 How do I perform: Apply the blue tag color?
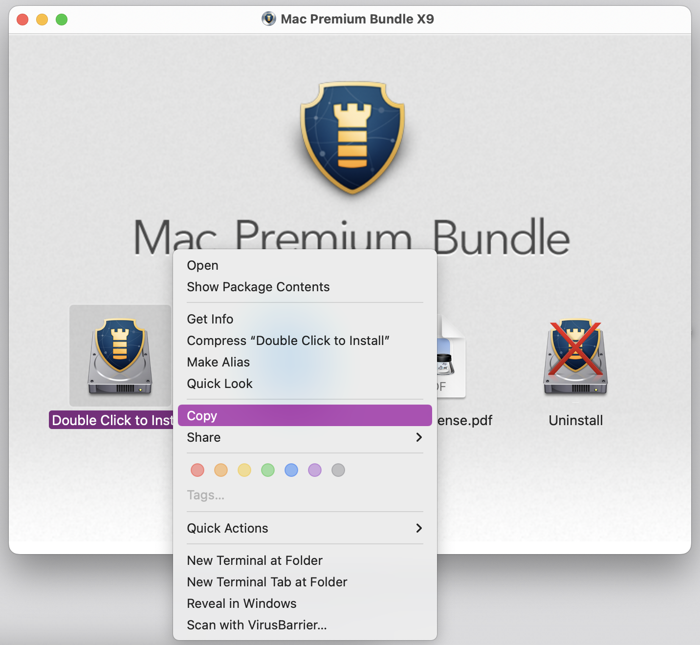click(x=291, y=470)
